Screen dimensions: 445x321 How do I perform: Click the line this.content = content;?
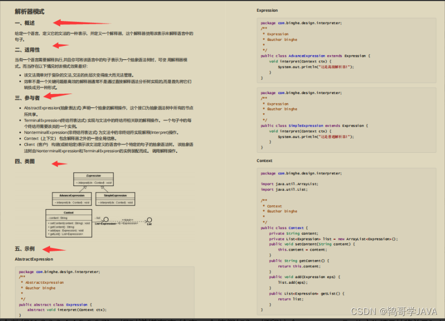pos(302,250)
